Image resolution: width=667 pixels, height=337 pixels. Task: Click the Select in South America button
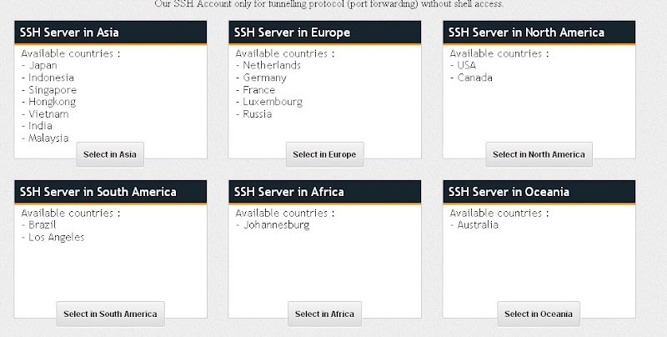(x=110, y=314)
